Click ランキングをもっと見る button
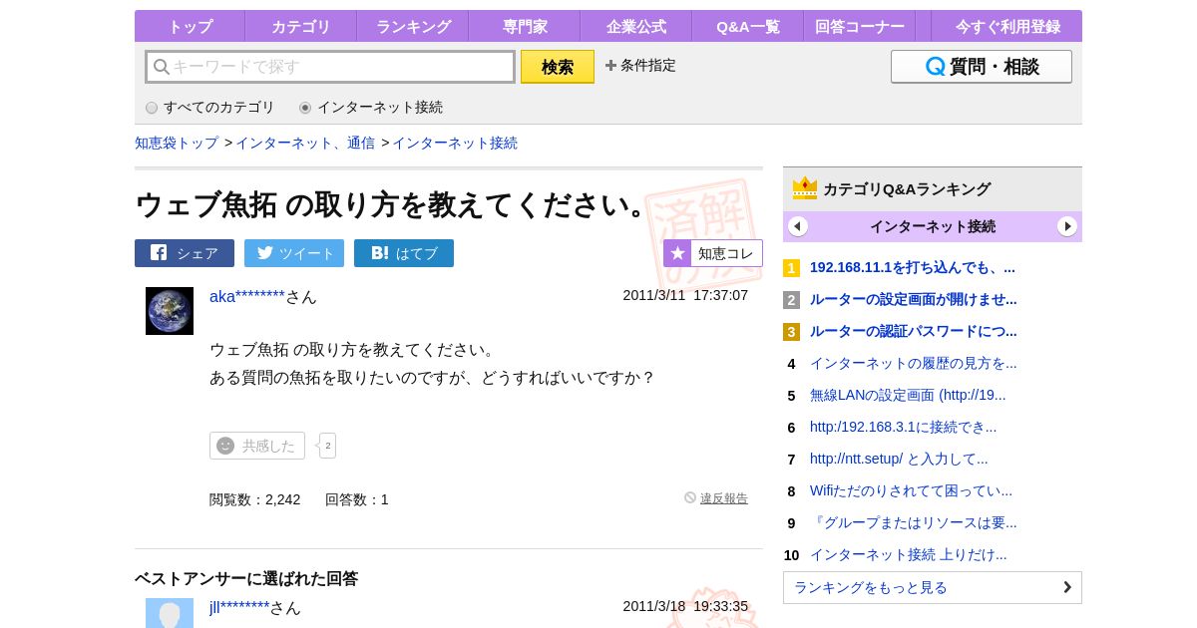 coord(933,587)
